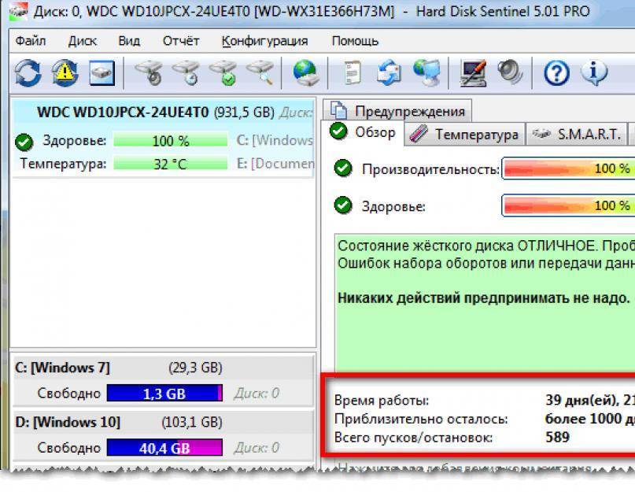Click the Всего пусков/остановок label
The image size is (635, 492).
coord(413,437)
